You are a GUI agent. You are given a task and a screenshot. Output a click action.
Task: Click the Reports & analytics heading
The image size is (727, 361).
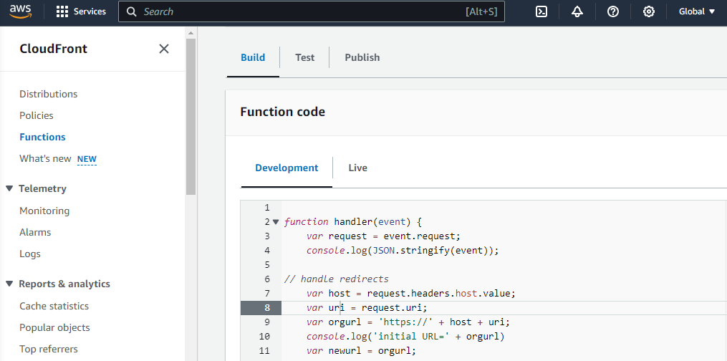[x=64, y=284]
